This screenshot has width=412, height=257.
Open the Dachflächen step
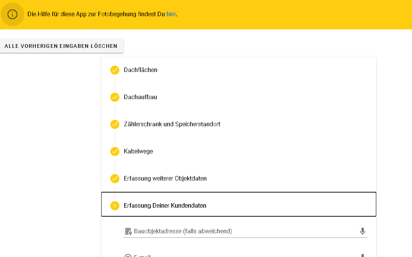coord(140,70)
